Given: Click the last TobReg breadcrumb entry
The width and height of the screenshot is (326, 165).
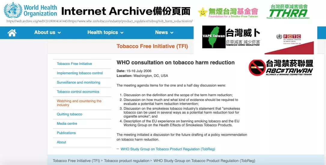Looking at the screenshot, I should pos(204,160).
